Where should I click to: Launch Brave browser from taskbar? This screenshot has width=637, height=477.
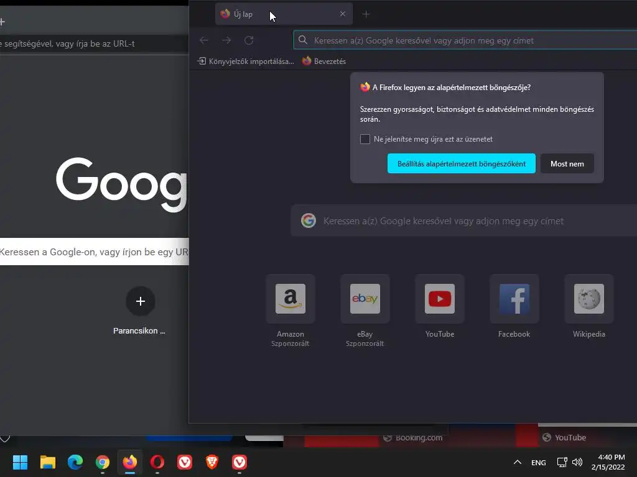(212, 462)
